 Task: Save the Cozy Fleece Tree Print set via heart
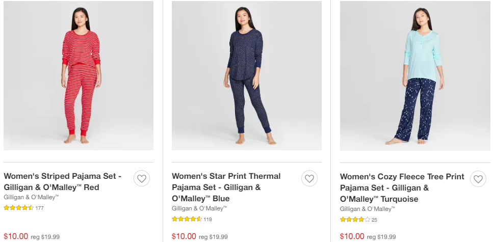478,179
